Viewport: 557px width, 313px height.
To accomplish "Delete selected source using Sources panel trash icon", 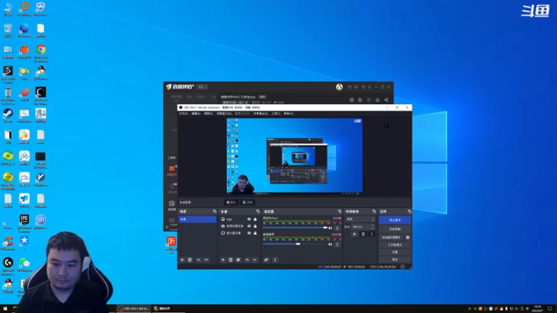I will pos(230,259).
